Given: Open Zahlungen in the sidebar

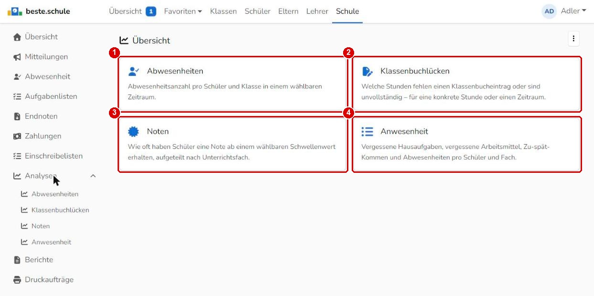Looking at the screenshot, I should (x=43, y=136).
